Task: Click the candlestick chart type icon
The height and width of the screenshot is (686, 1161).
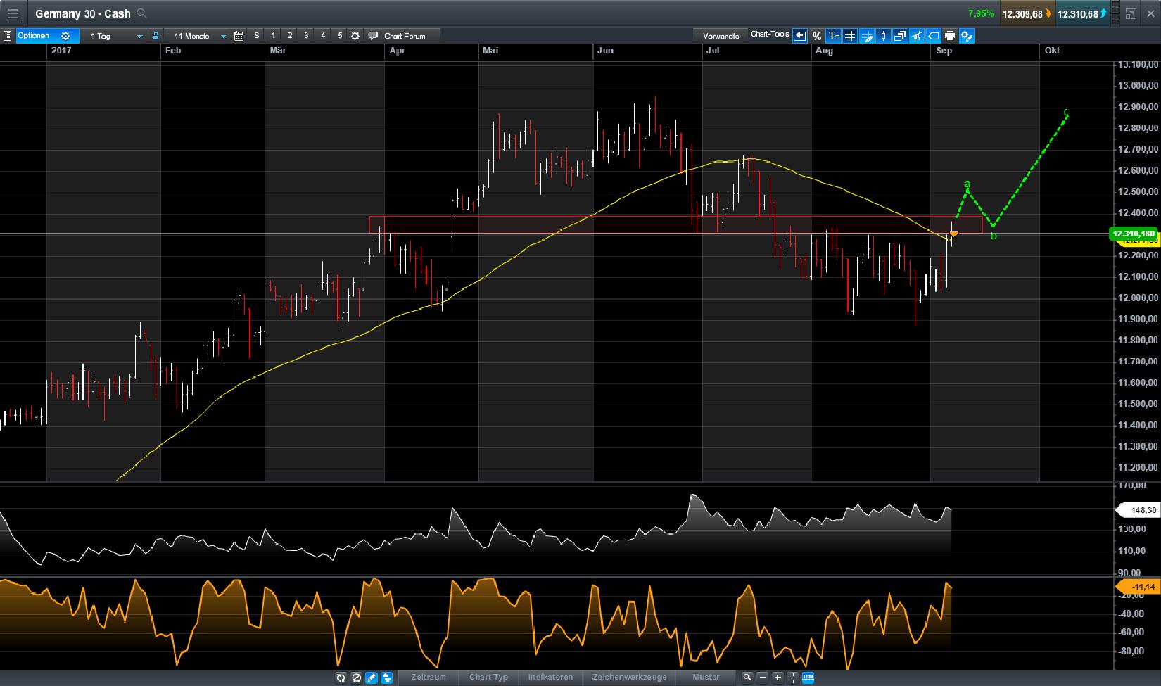Action: [883, 36]
